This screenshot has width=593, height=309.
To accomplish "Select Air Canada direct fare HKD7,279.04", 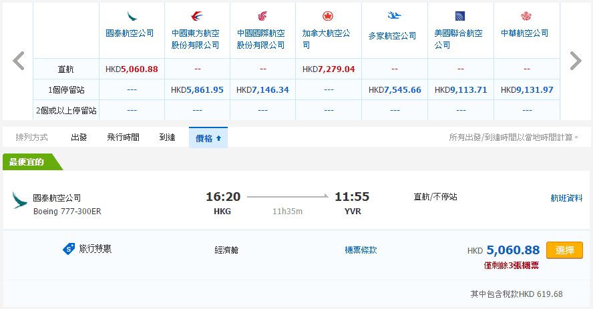I will pos(328,69).
